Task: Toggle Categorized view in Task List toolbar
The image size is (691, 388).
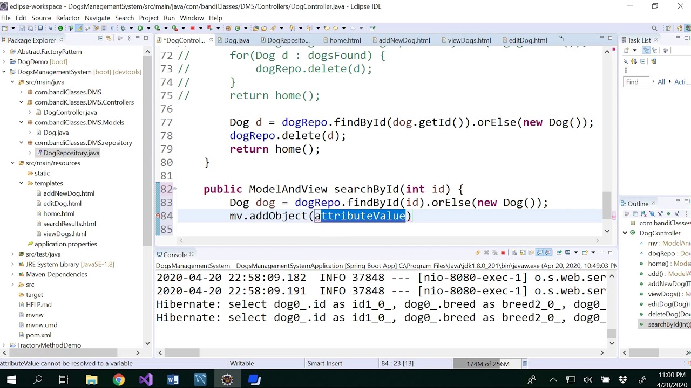Action: coord(646,50)
